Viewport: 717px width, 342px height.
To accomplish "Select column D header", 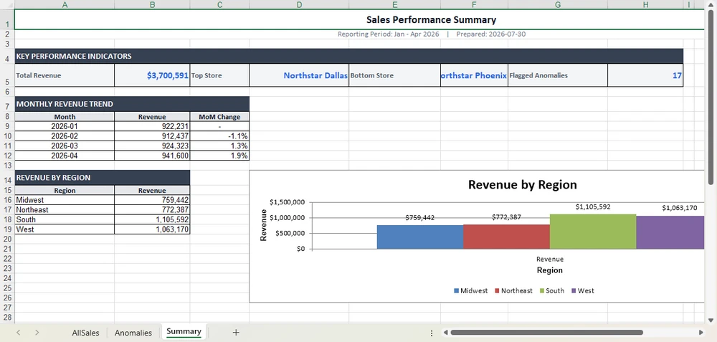I will coord(299,4).
